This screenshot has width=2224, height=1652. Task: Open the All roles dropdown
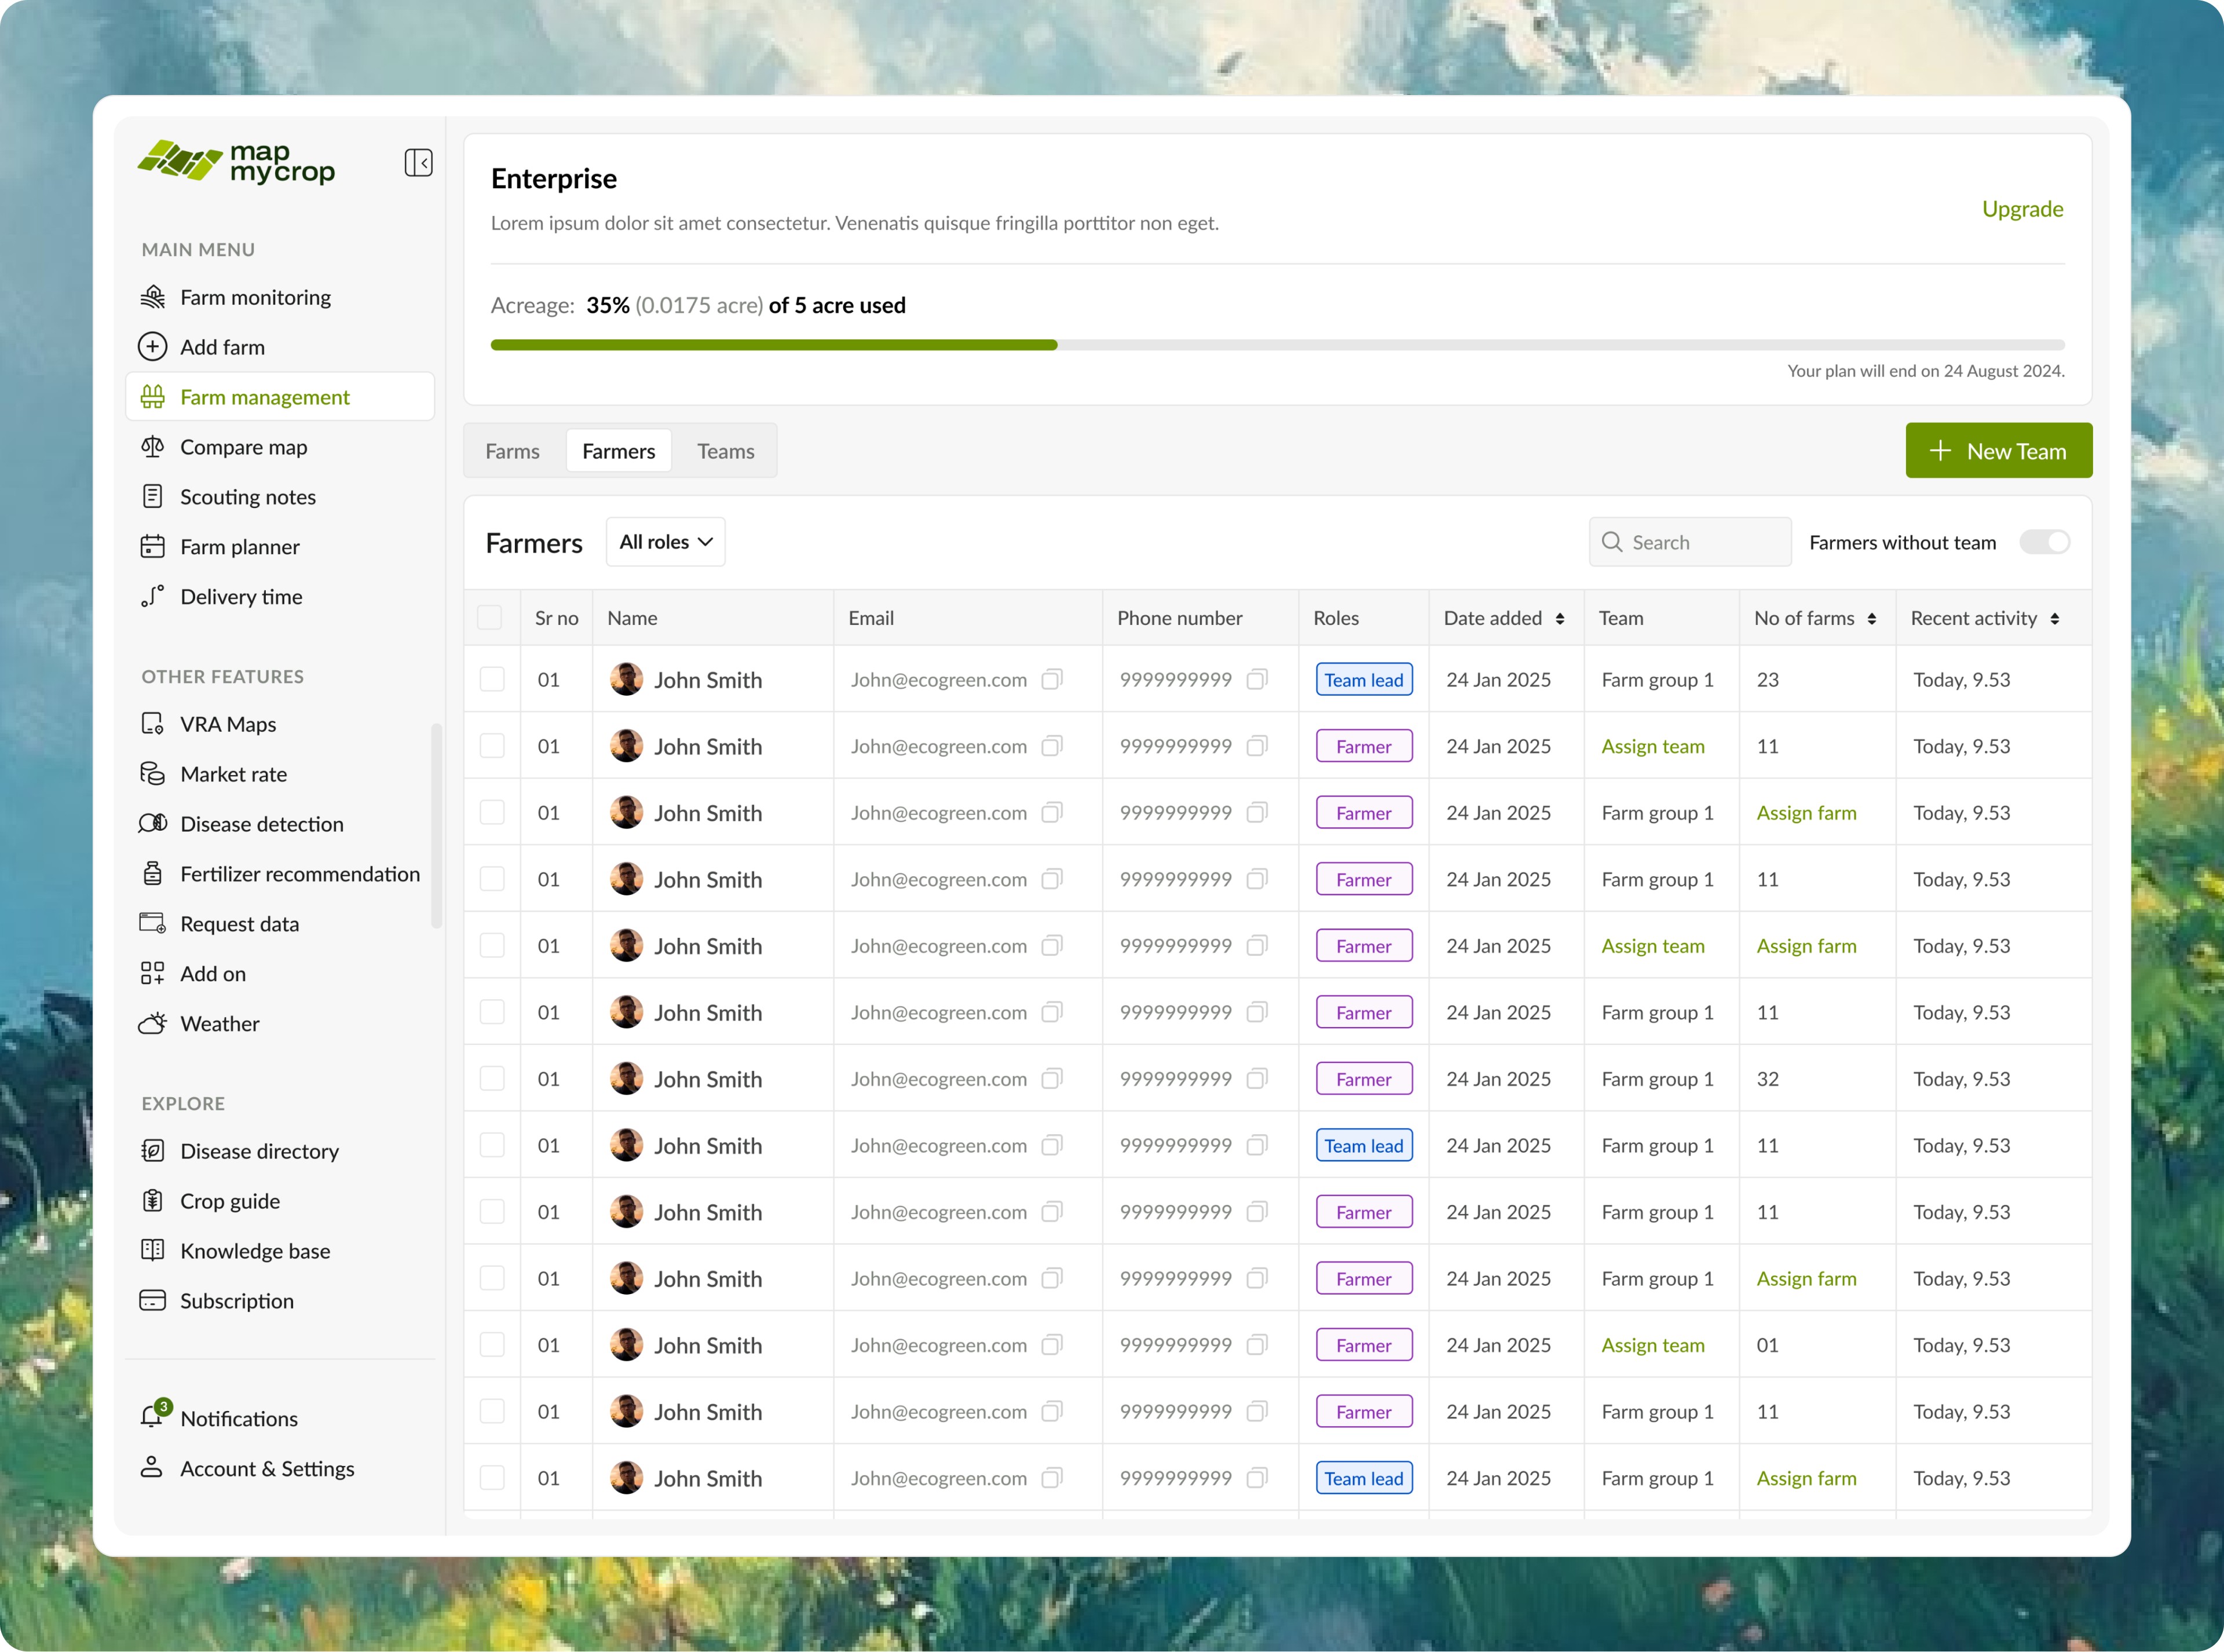(x=665, y=542)
